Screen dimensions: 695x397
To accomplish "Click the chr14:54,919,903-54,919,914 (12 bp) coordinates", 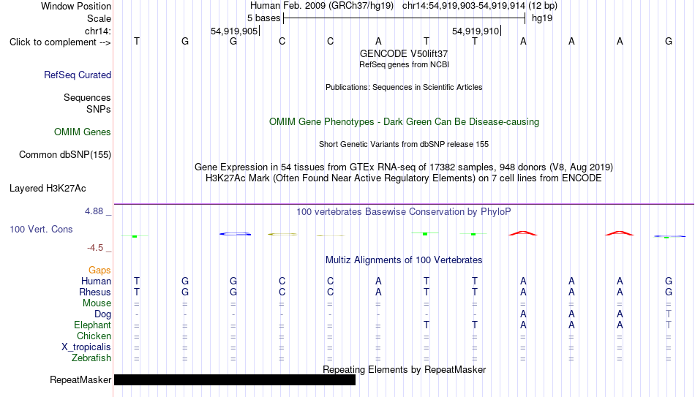I will click(480, 6).
